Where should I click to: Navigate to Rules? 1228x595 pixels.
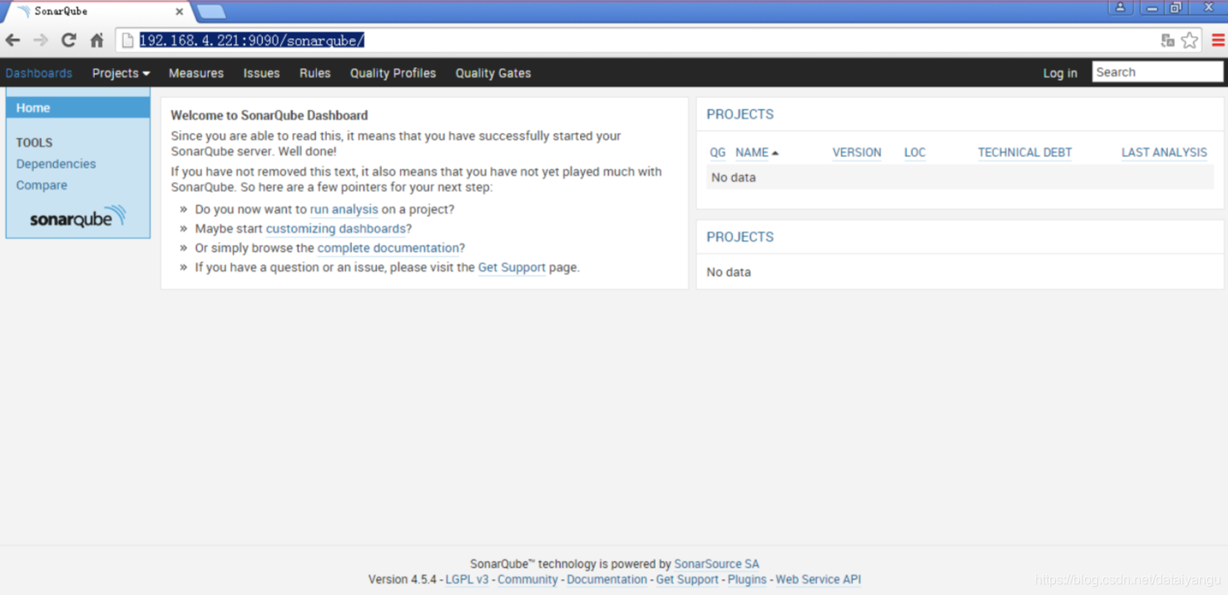tap(315, 73)
